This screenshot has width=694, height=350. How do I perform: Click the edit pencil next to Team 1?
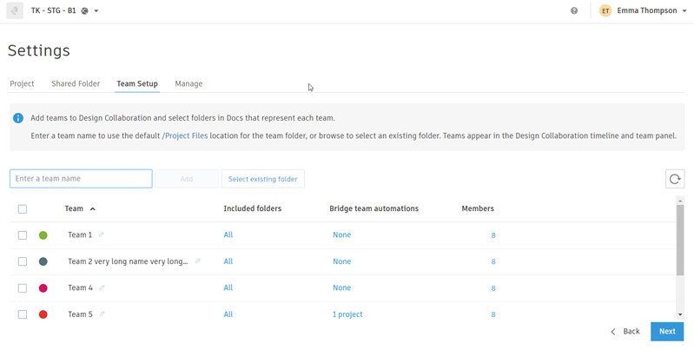click(x=102, y=234)
